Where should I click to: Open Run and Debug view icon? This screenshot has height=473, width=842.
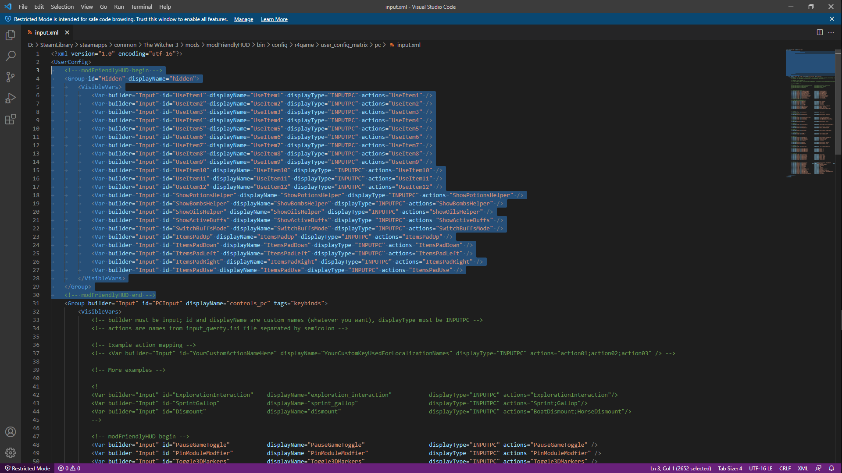point(11,98)
